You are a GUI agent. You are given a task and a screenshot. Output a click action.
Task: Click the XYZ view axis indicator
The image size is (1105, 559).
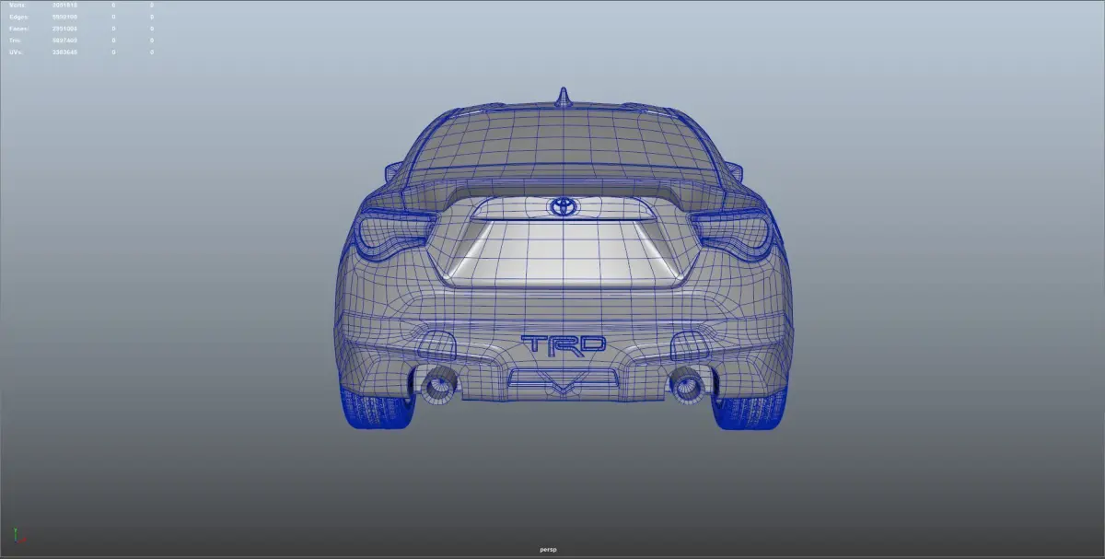[x=19, y=535]
